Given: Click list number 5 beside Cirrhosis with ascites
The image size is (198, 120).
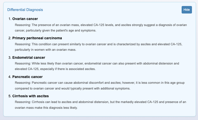Looking at the screenshot, I should [x=10, y=96].
